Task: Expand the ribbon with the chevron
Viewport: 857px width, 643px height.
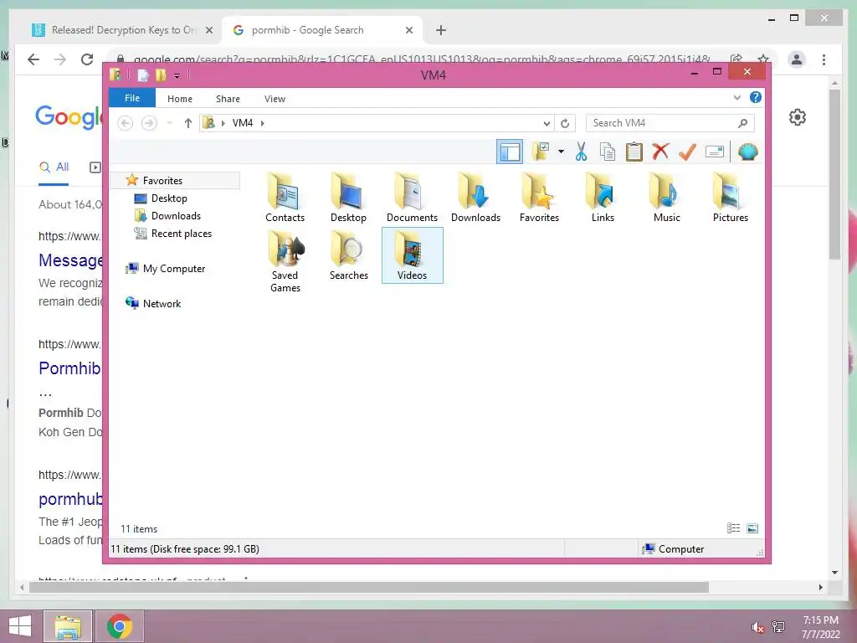Action: [x=736, y=98]
